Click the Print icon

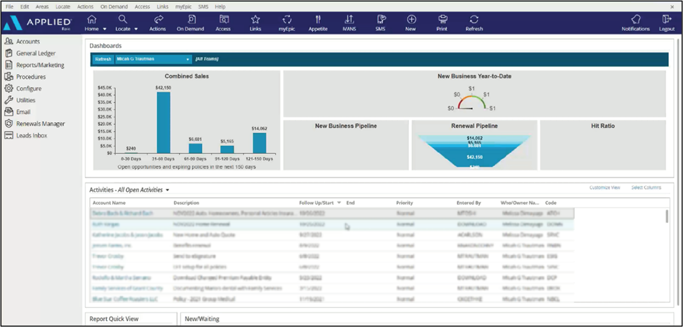442,20
